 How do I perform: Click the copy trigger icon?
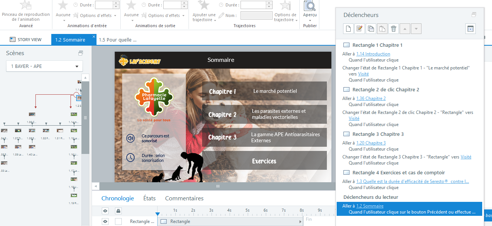tap(371, 29)
